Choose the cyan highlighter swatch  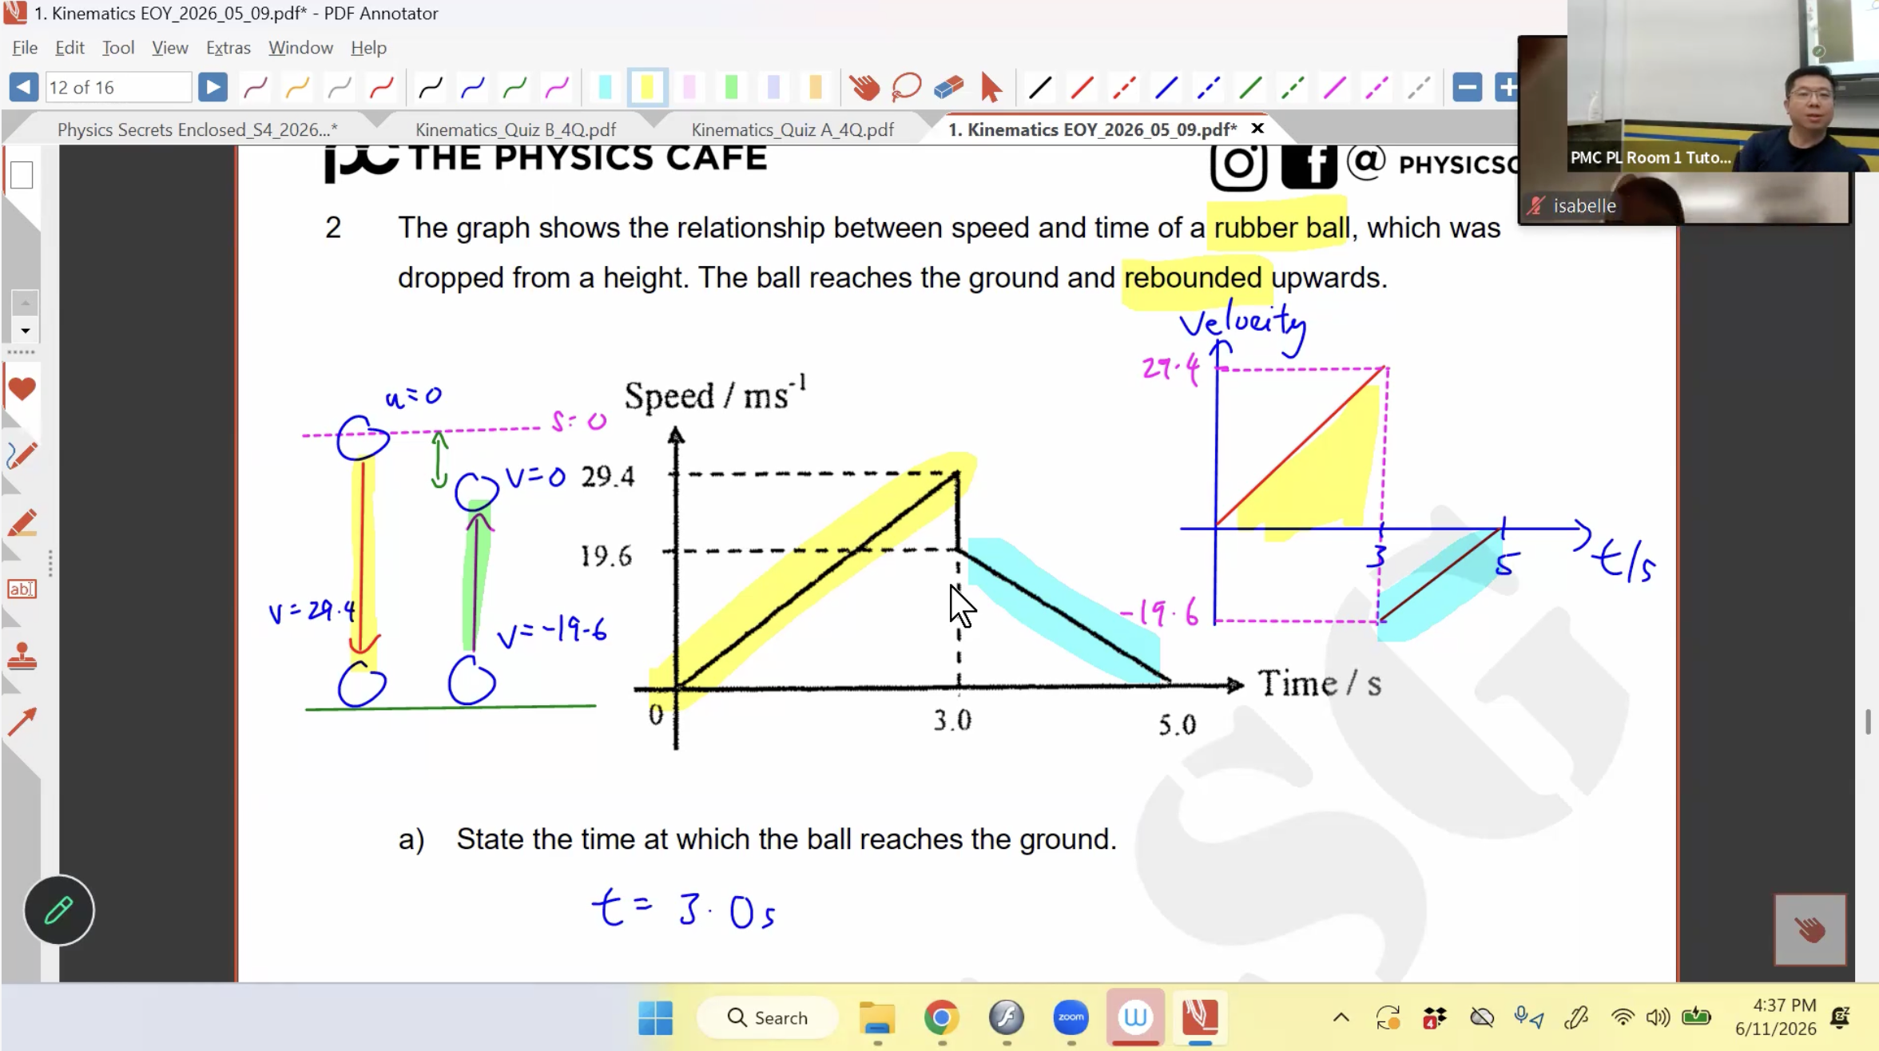pos(605,87)
